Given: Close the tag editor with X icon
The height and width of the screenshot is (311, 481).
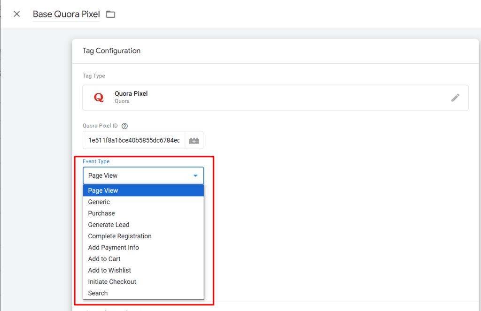Looking at the screenshot, I should (17, 14).
